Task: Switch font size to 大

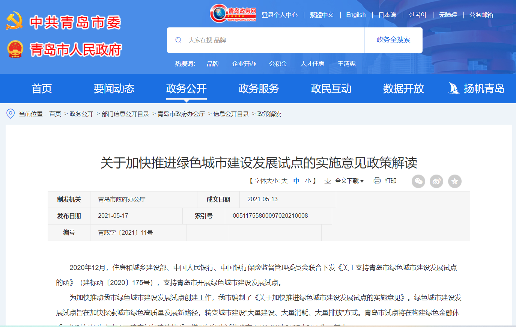Action: tap(284, 181)
